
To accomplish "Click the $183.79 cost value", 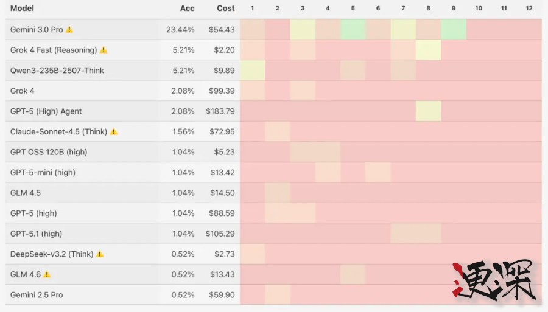I will click(x=220, y=111).
